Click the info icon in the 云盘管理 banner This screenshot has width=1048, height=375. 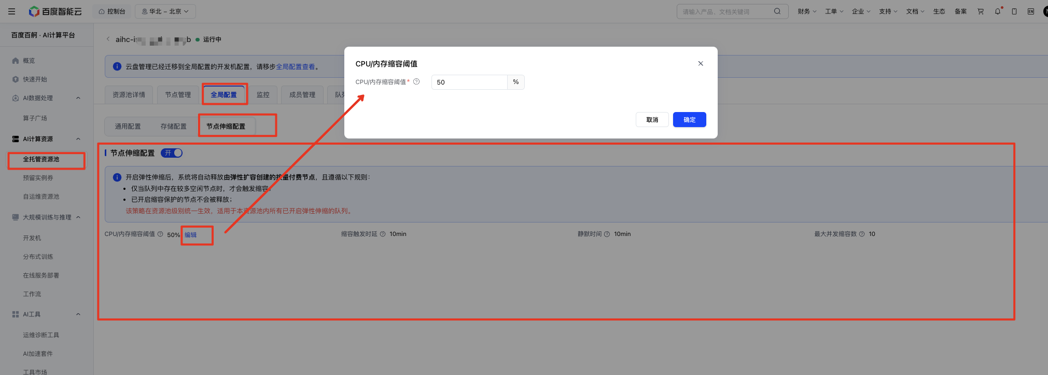[117, 66]
